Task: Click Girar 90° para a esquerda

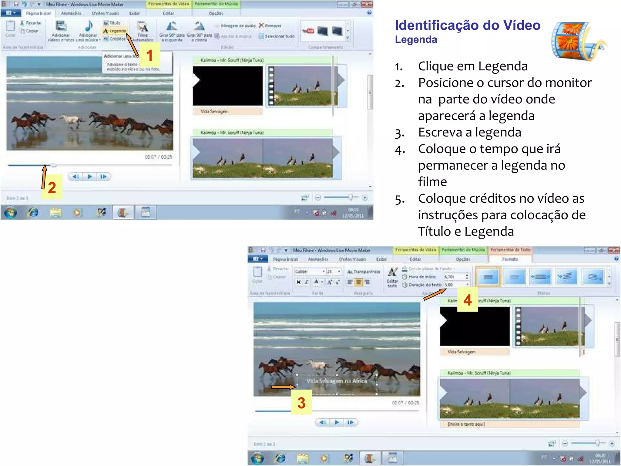Action: (x=172, y=31)
